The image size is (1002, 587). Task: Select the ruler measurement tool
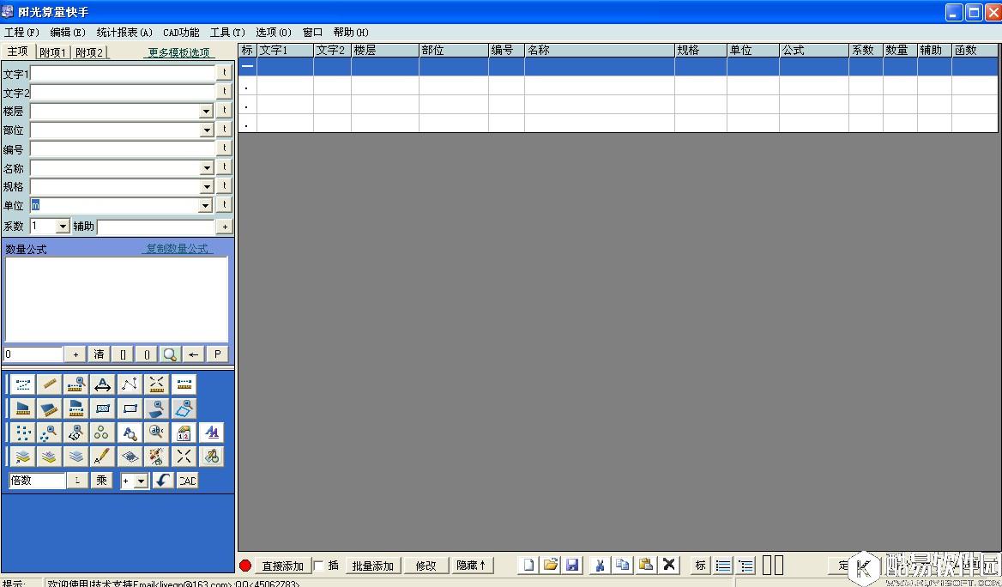click(x=48, y=384)
